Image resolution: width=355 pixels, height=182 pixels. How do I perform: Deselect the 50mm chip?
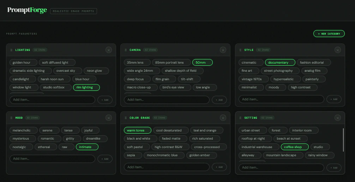click(203, 63)
